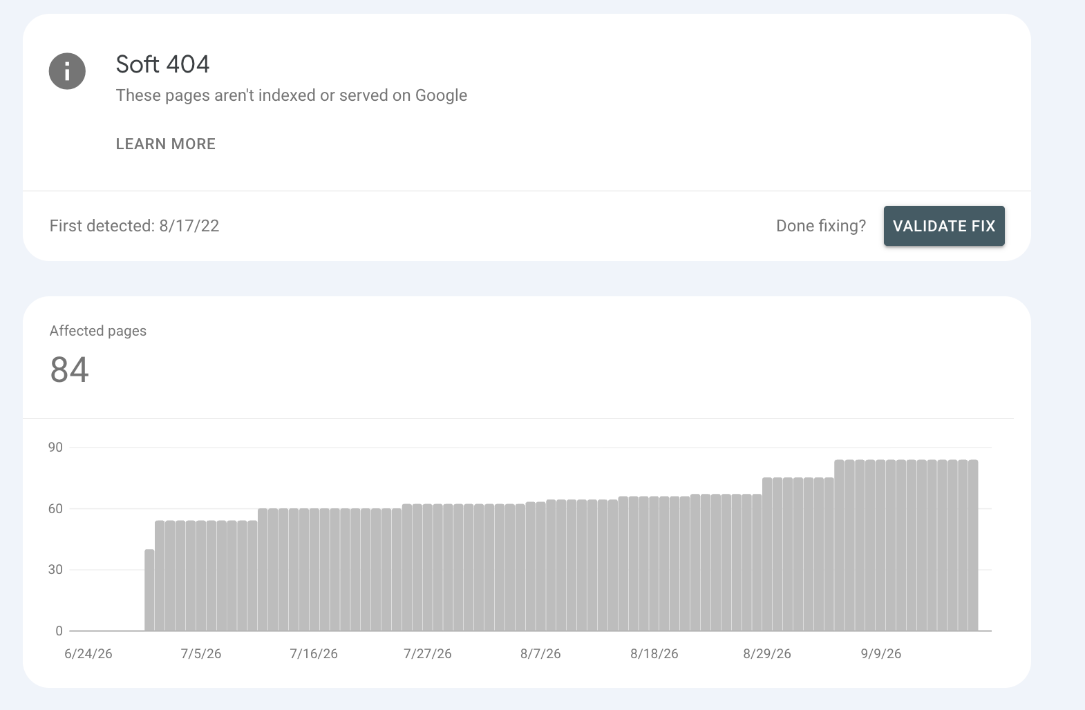Click the 'Done fixing?' label
The width and height of the screenshot is (1085, 710).
tap(821, 226)
